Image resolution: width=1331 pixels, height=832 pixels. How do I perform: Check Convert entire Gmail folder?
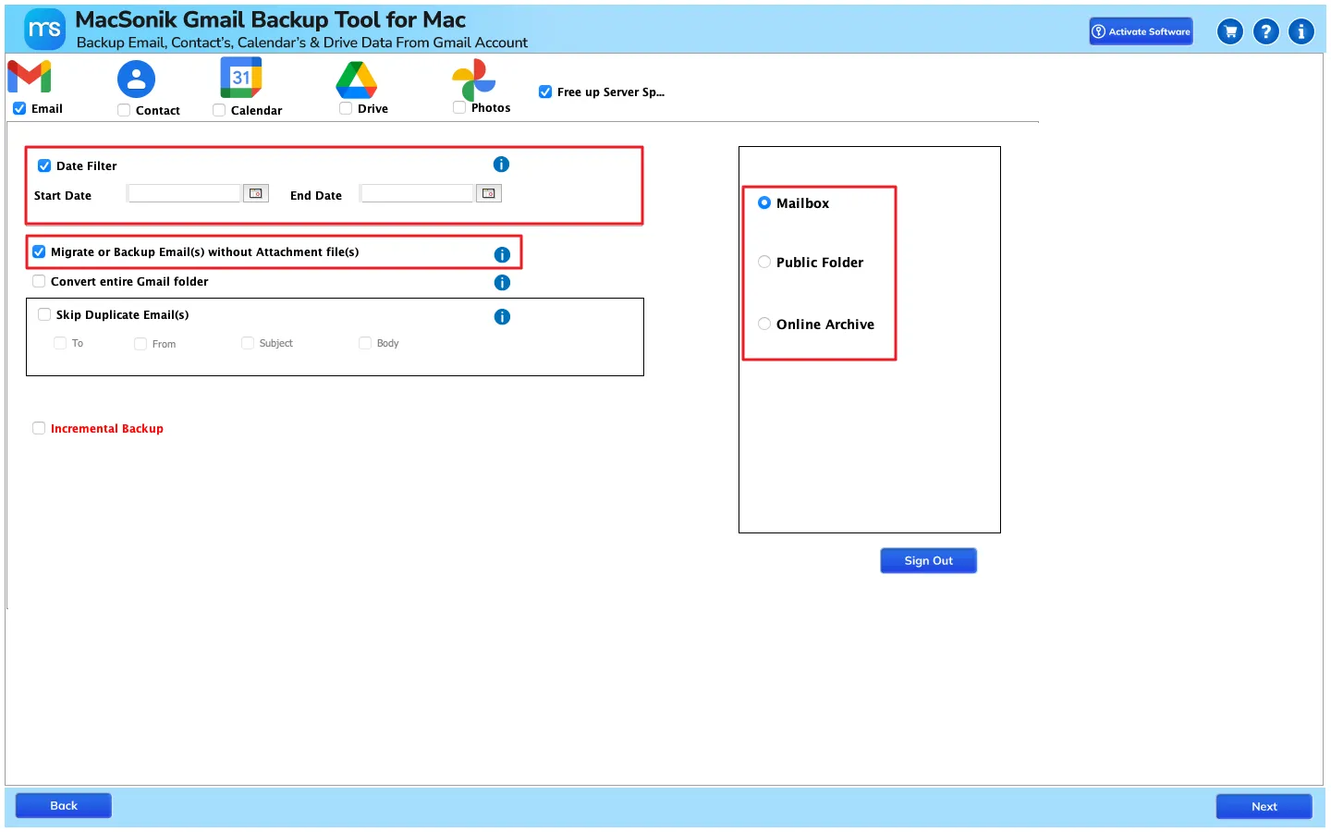pos(39,281)
